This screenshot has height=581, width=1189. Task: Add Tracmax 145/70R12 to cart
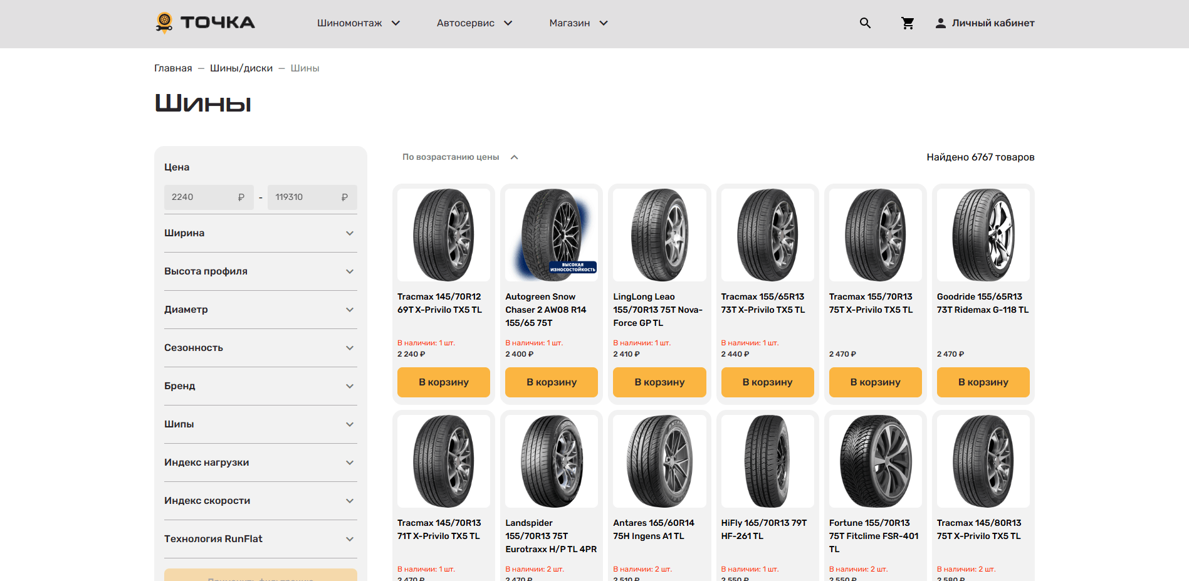(x=443, y=382)
